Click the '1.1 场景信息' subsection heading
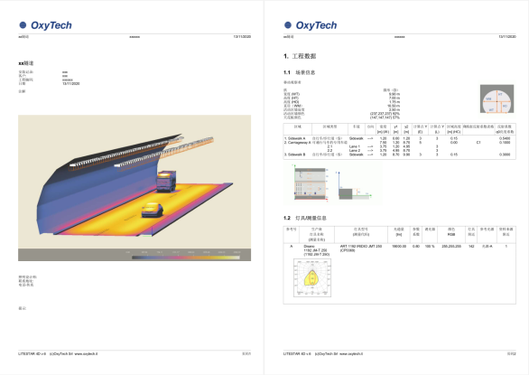This screenshot has height=375, width=529. (299, 72)
